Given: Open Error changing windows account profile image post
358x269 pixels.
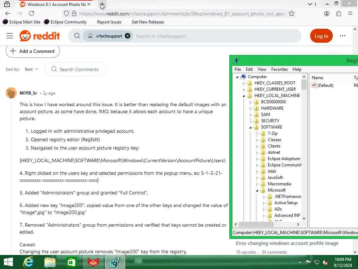Looking at the screenshot, I should pyautogui.click(x=287, y=243).
